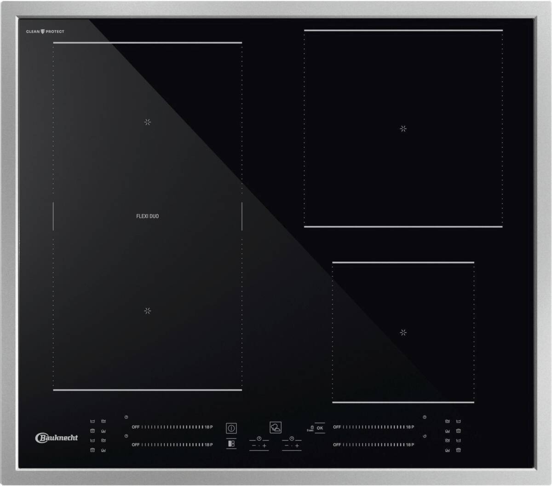Select 18P boost on lower-right slider

(410, 445)
